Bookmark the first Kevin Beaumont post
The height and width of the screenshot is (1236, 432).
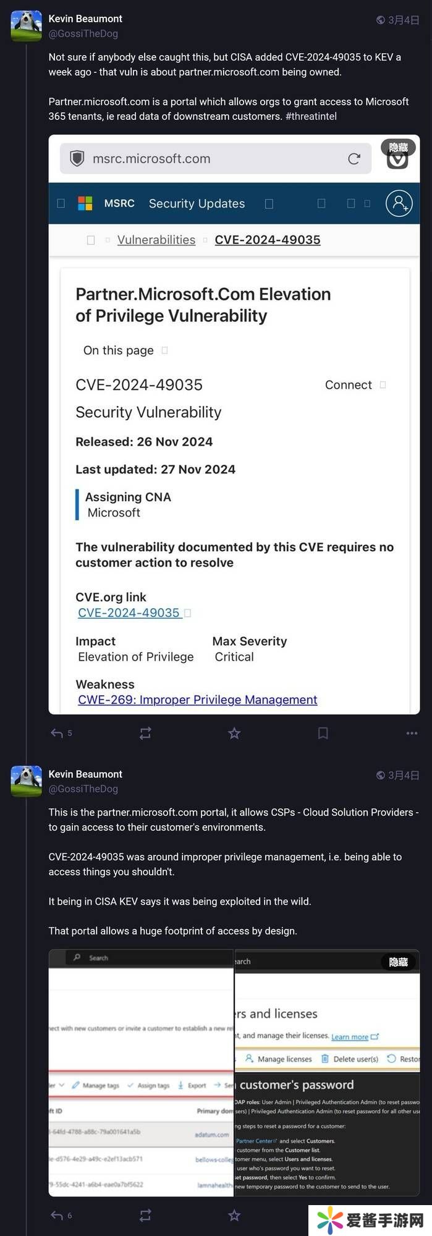point(323,733)
